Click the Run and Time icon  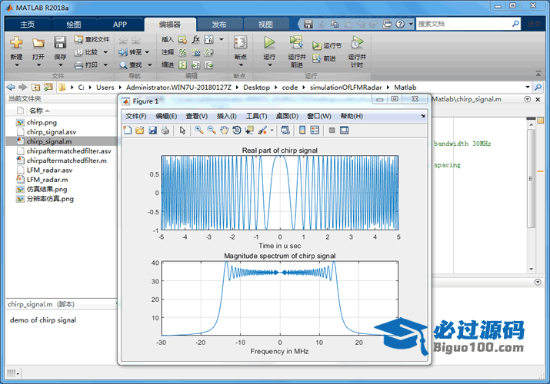pyautogui.click(x=357, y=42)
